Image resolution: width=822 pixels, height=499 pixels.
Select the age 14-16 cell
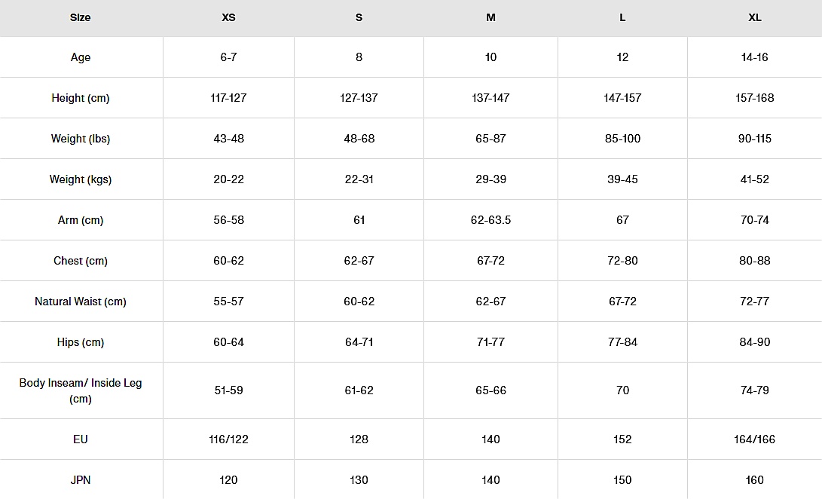coord(754,57)
